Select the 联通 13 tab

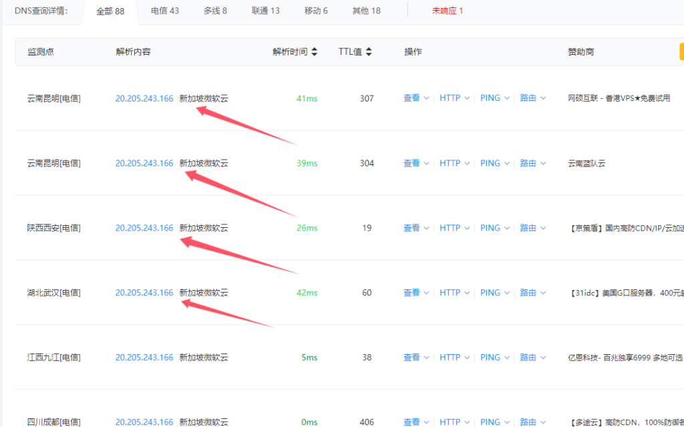point(266,11)
